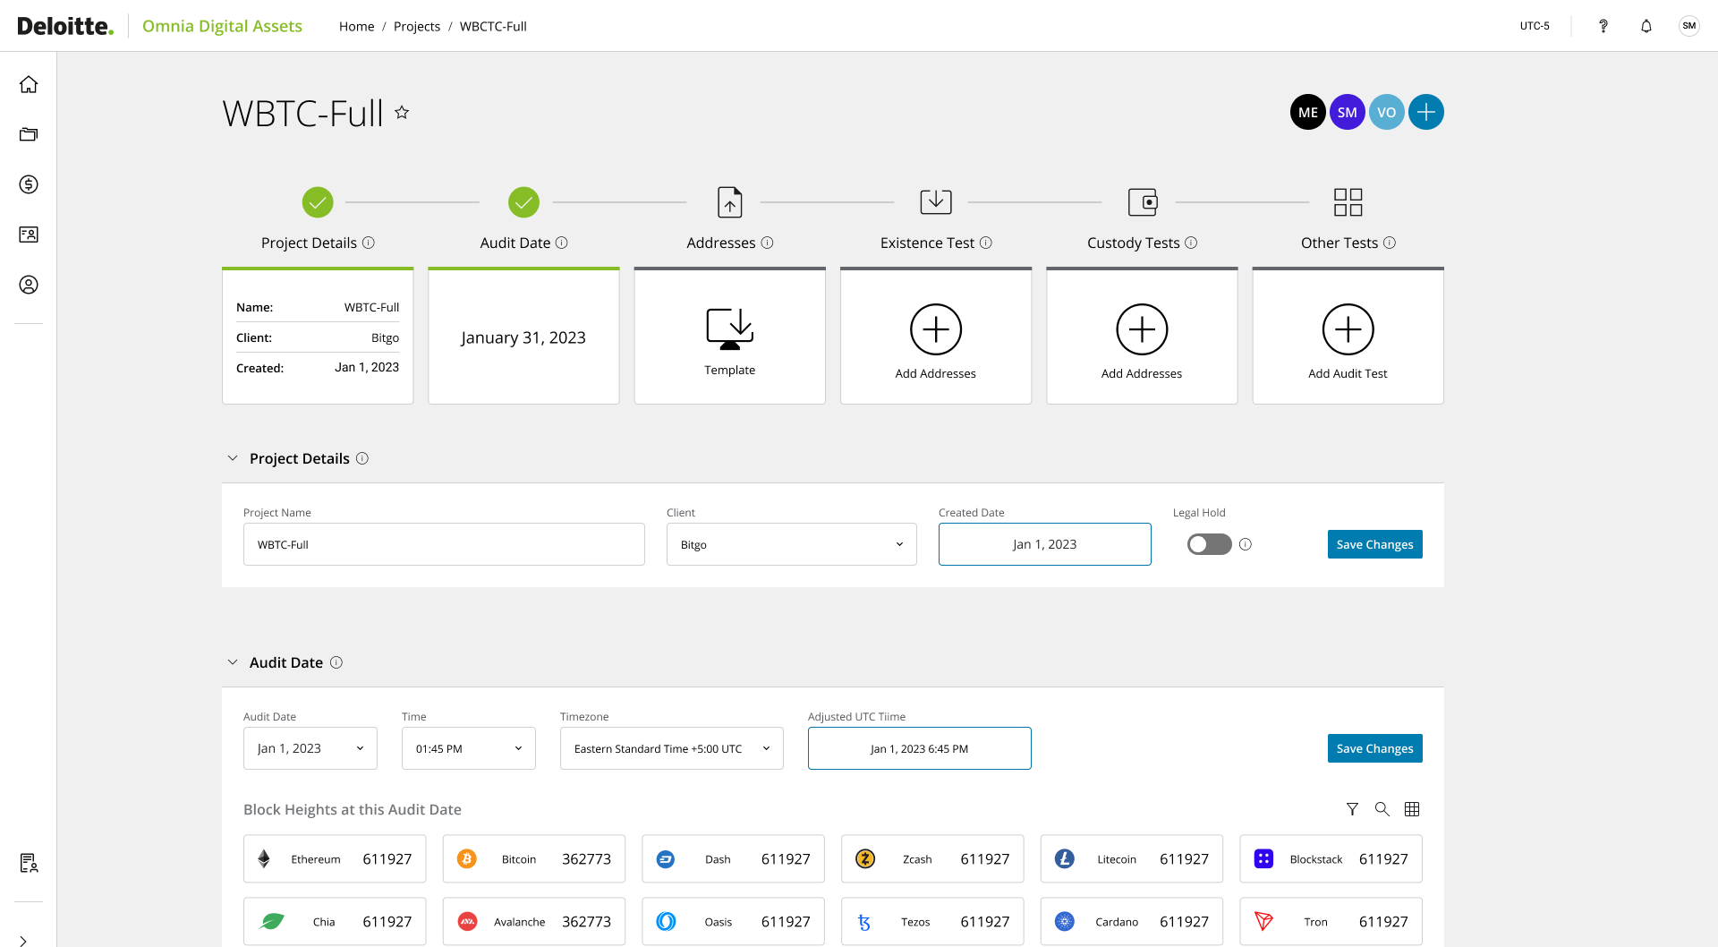1718x947 pixels.
Task: Go to Projects in the breadcrumb
Action: coord(417,26)
